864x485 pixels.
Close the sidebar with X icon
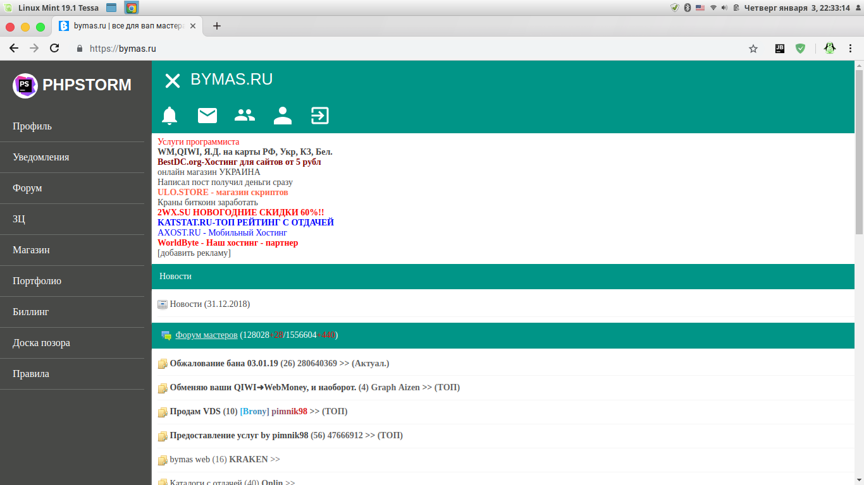click(x=172, y=80)
